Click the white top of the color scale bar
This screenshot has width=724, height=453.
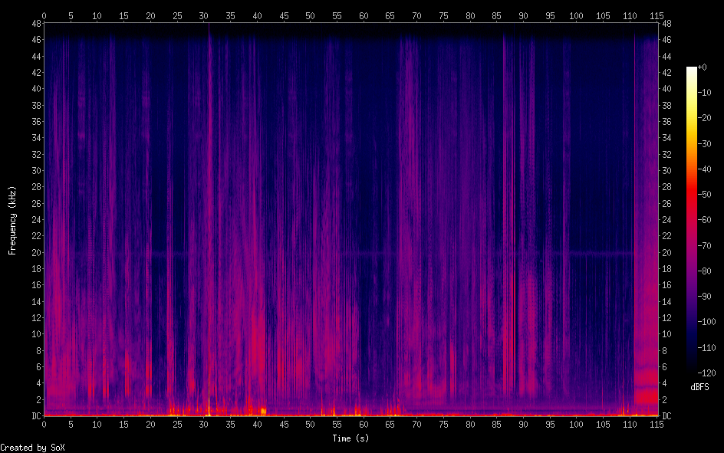(692, 70)
